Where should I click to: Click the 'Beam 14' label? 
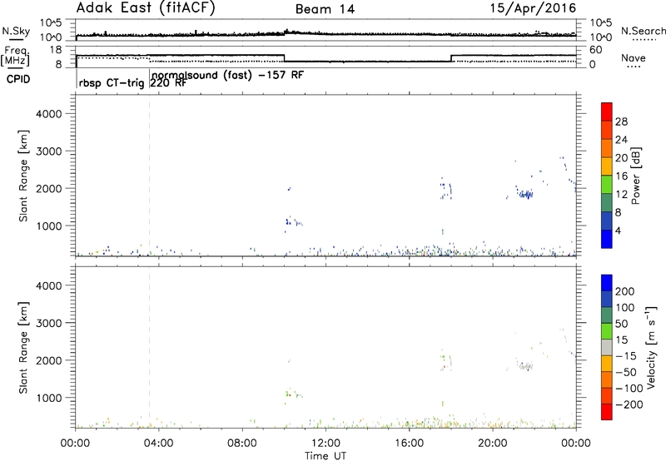[x=325, y=9]
